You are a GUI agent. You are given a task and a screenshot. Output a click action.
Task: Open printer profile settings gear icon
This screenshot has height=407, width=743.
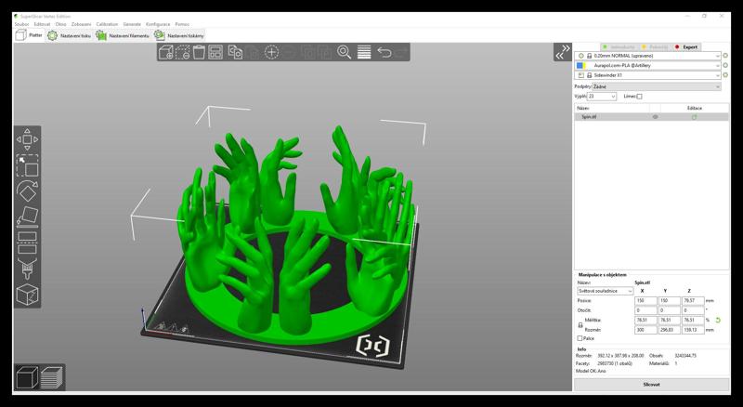[x=725, y=75]
